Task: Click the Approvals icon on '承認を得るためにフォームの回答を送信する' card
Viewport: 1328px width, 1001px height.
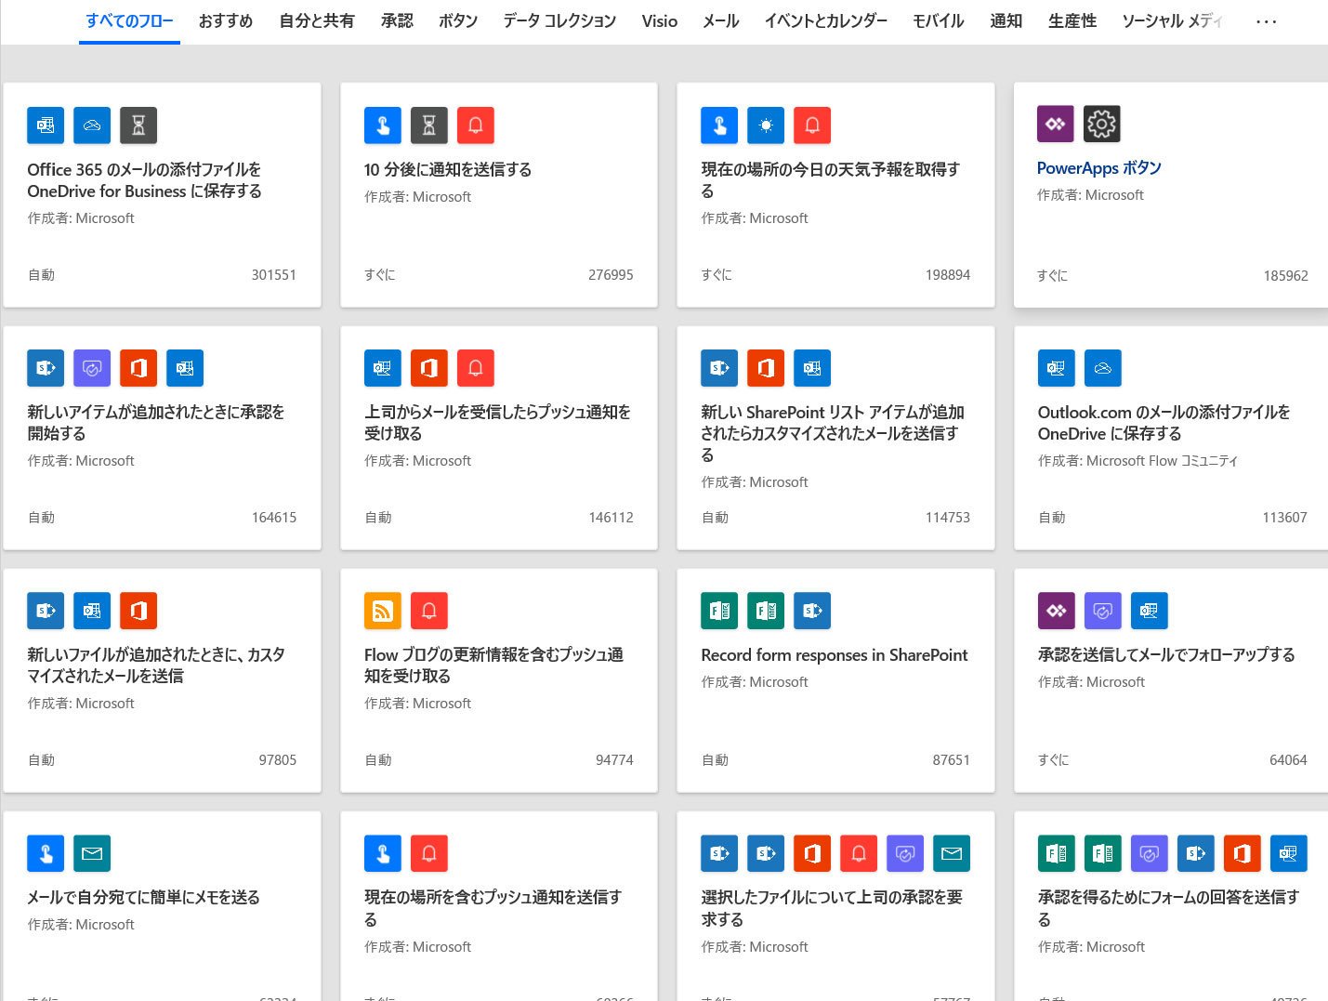Action: point(1150,853)
